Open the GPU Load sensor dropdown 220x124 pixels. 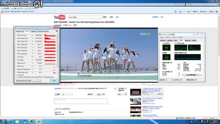[x=32, y=66]
